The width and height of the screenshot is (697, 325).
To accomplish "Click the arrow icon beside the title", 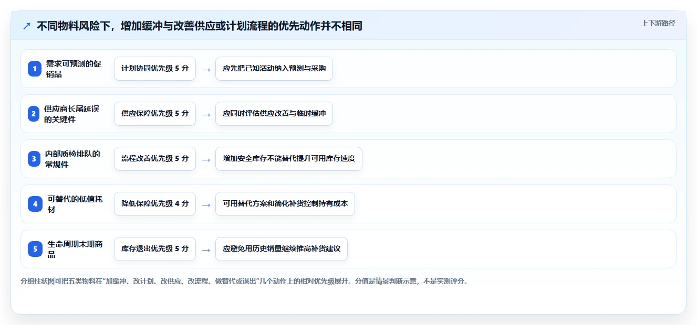I will click(x=27, y=26).
